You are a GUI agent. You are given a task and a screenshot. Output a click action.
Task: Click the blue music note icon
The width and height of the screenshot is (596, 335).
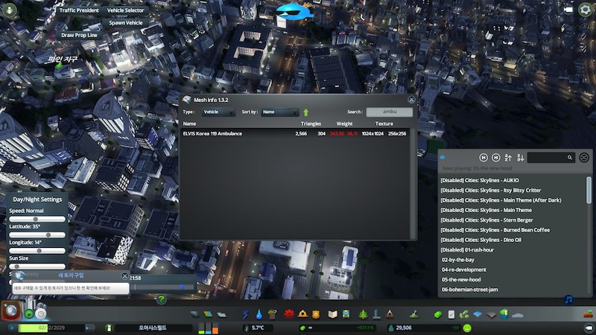568,300
